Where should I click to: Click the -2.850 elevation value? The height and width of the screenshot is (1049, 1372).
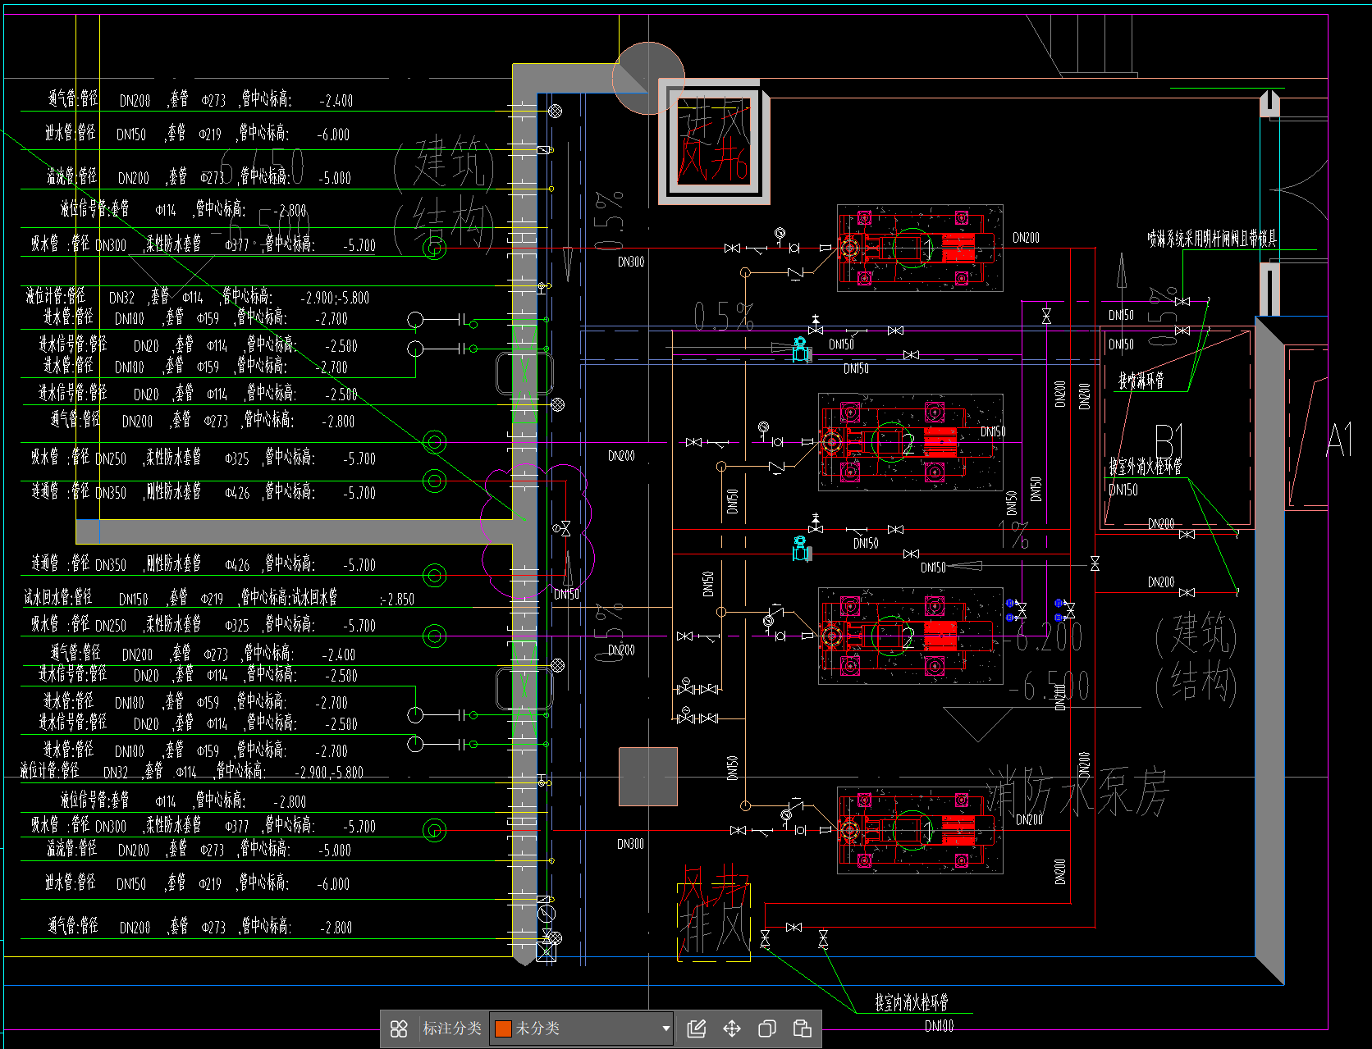(398, 600)
